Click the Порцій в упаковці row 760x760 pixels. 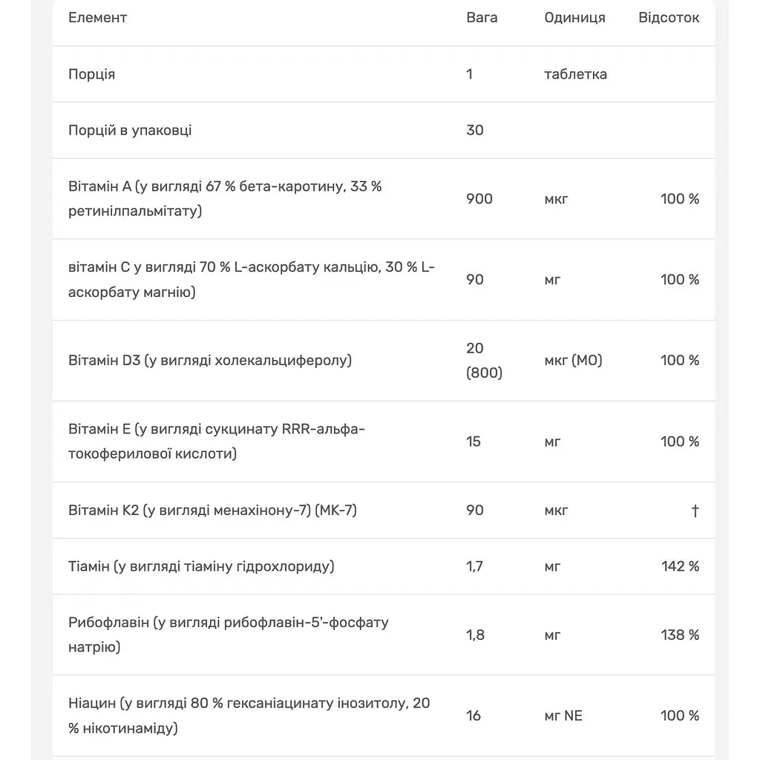coord(384,131)
